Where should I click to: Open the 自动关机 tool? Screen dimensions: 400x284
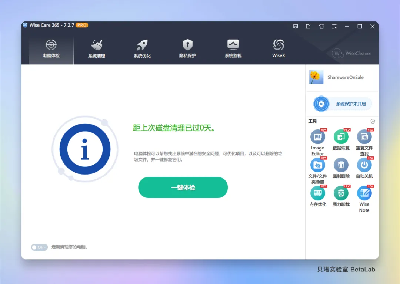point(364,168)
